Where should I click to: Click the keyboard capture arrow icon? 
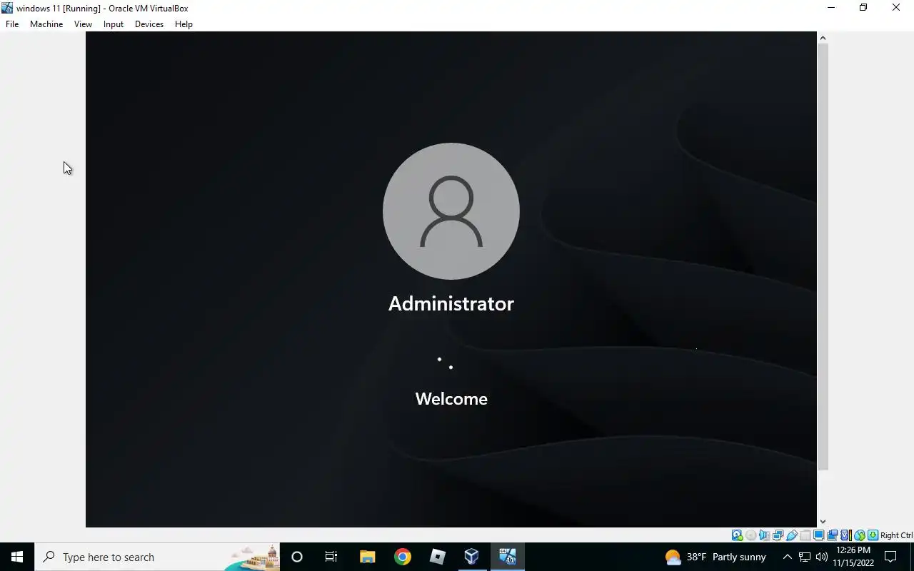tap(873, 535)
